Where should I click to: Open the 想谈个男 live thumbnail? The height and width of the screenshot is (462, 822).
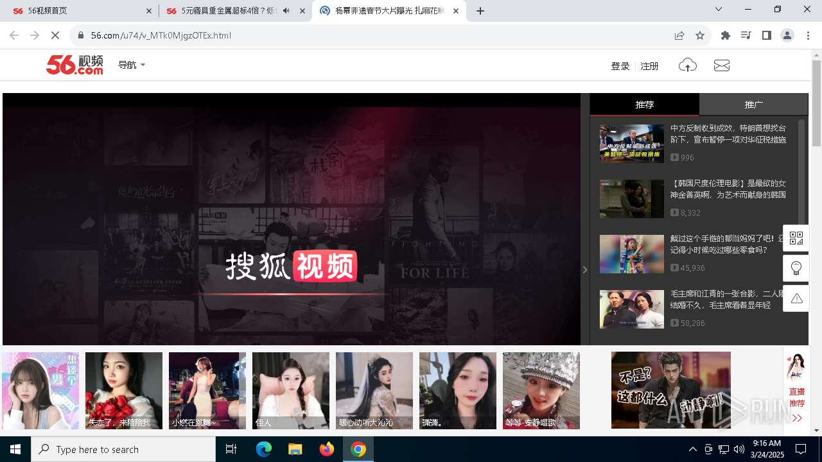[40, 390]
